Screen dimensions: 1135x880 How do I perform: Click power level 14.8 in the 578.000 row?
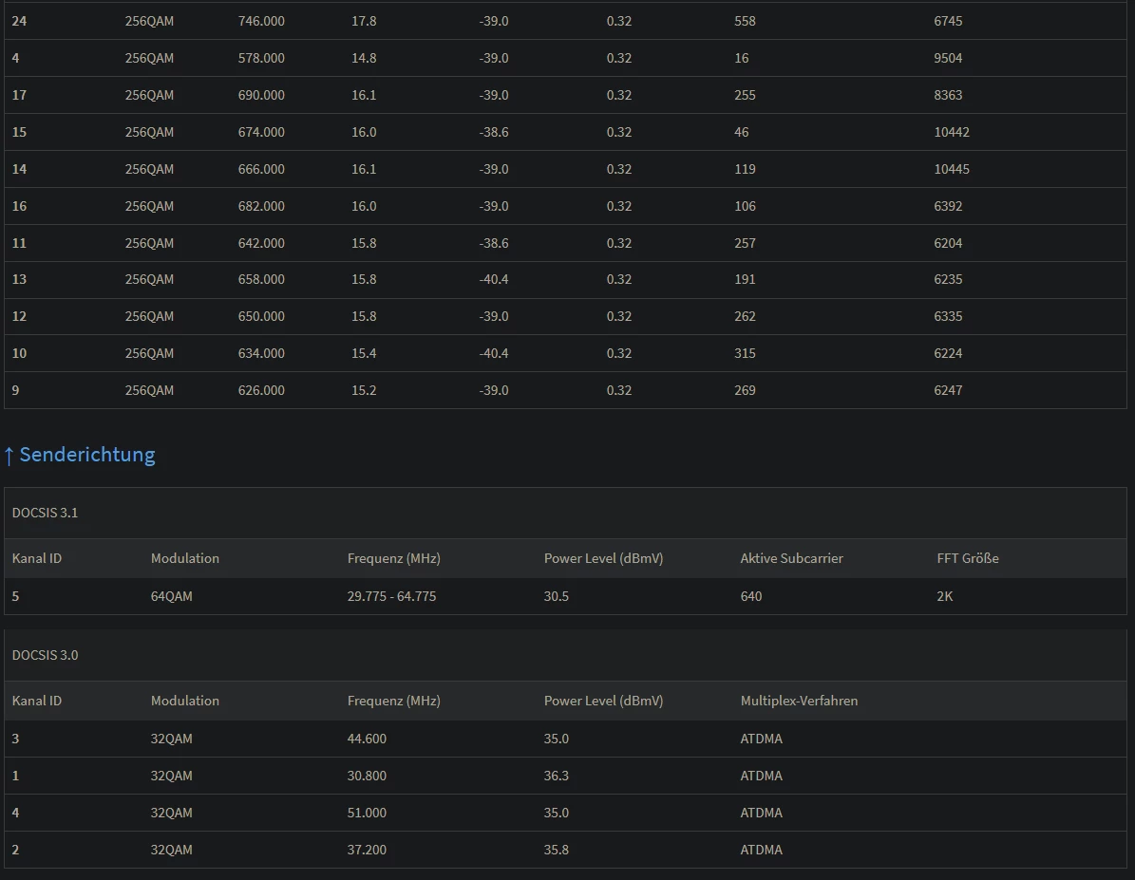point(364,58)
